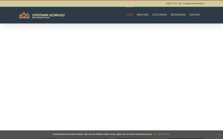Dismiss the cookie notice with the X
Image resolution: width=223 pixels, height=139 pixels.
(x=219, y=135)
